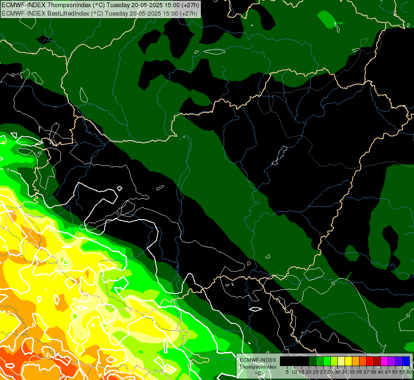Pick the yellow 31–33 legend swatch
The image size is (414, 380).
coord(348,361)
